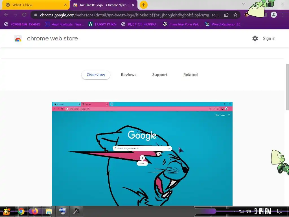This screenshot has height=217, width=289.
Task: Open File Explorer from the taskbar
Action: point(49,211)
